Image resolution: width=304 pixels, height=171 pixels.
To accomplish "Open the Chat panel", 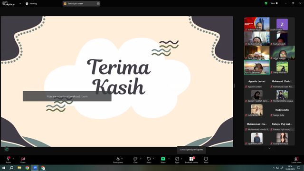I will coord(135,160).
